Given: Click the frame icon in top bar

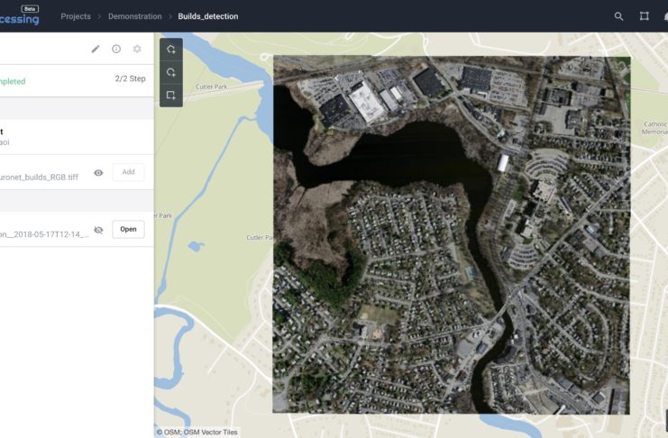Looking at the screenshot, I should pos(644,16).
